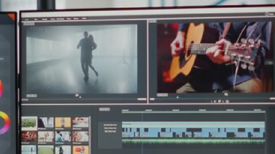Click the timeline timecode box above track labels
Screen dimensions: 275x154
click(x=104, y=109)
